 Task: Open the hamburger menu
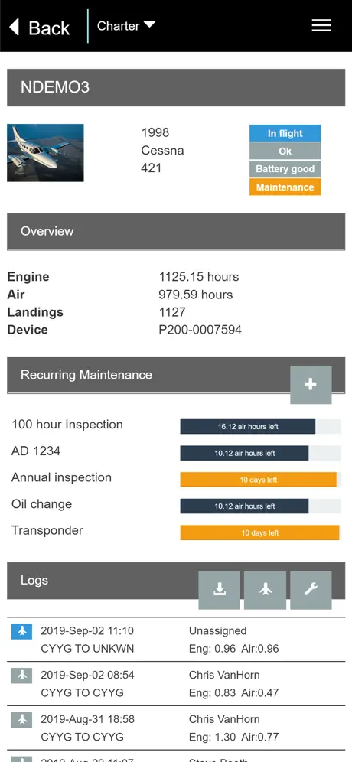tap(321, 25)
